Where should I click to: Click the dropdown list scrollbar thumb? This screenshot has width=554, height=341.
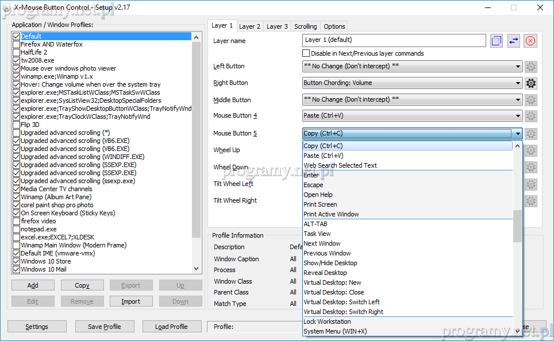tap(517, 226)
